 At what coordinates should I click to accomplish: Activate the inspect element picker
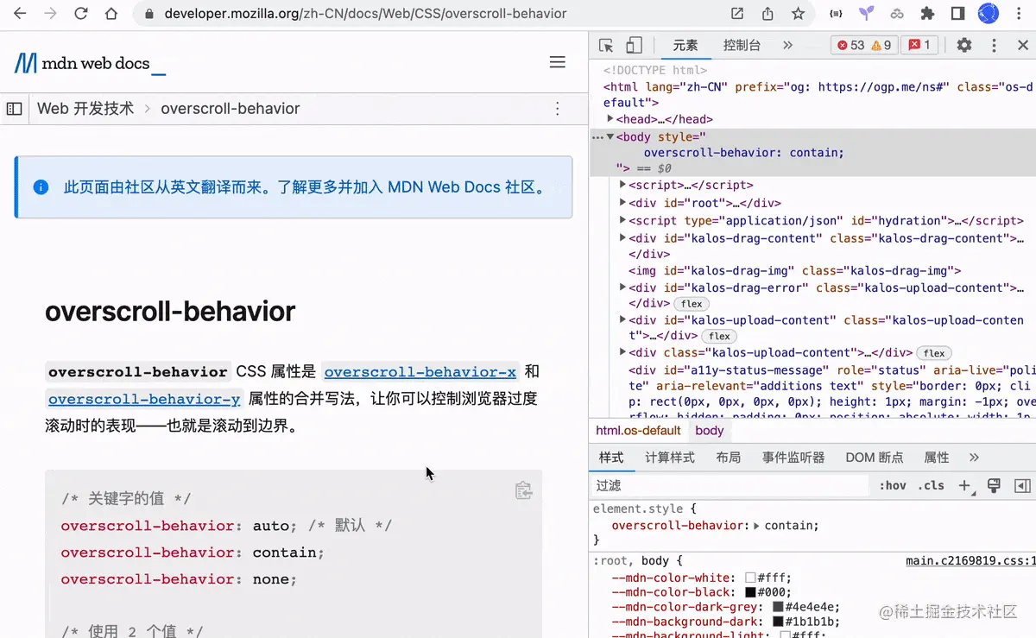(x=606, y=46)
